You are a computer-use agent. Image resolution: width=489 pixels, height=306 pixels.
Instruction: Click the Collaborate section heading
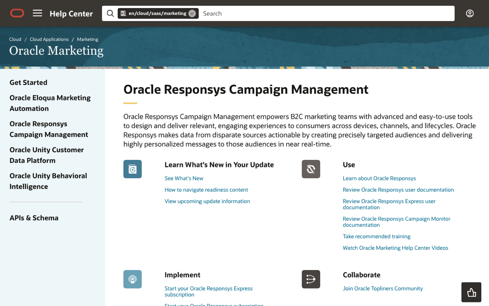361,275
